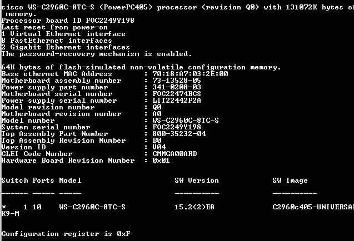Click the Hardware Board Revision Number 0x01
The image size is (354, 241).
(x=161, y=160)
